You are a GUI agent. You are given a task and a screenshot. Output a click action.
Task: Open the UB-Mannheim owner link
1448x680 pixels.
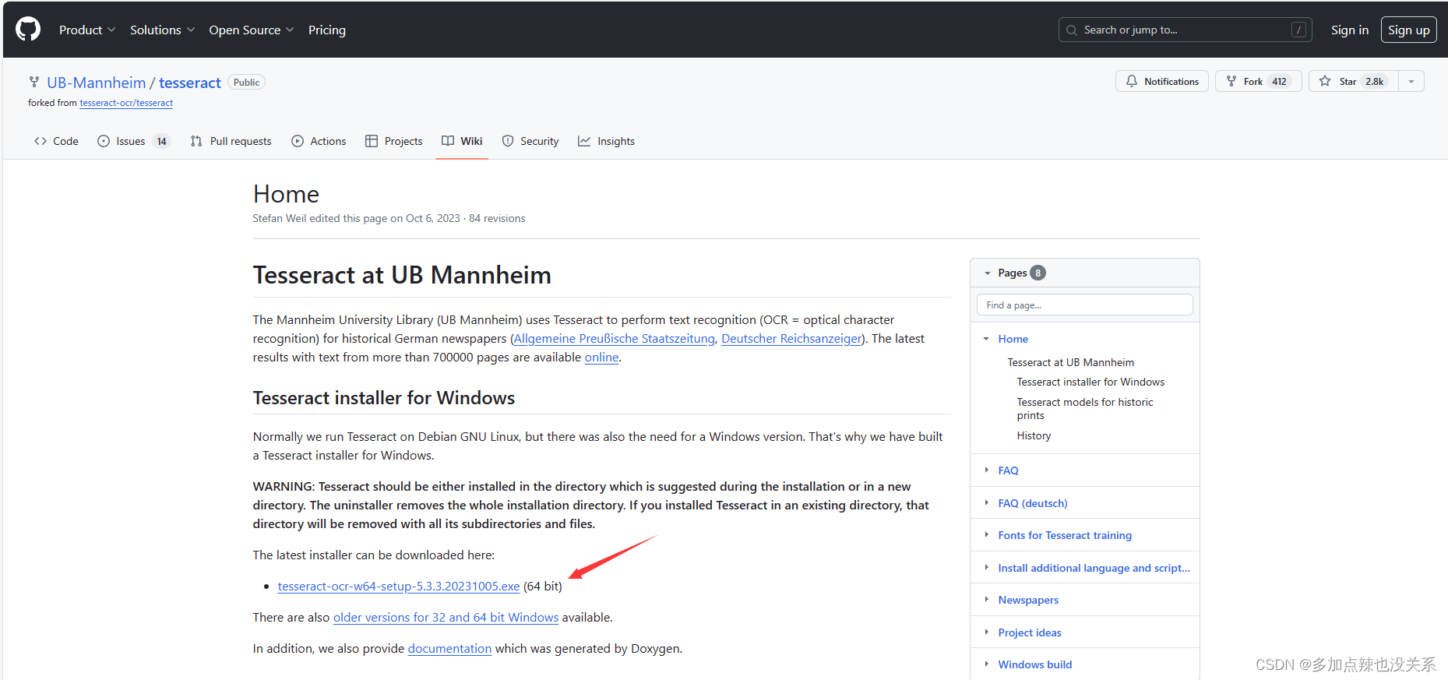(x=97, y=83)
